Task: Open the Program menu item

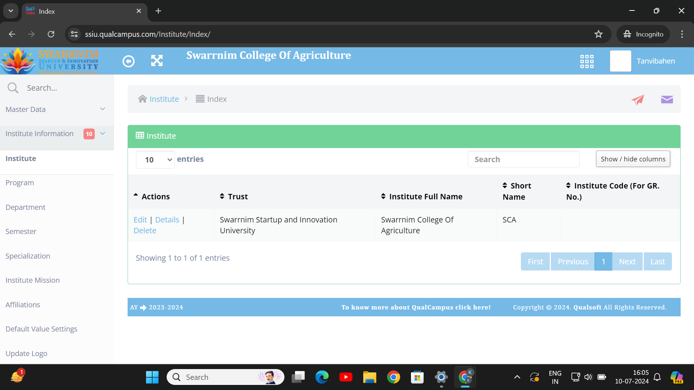Action: coord(20,183)
